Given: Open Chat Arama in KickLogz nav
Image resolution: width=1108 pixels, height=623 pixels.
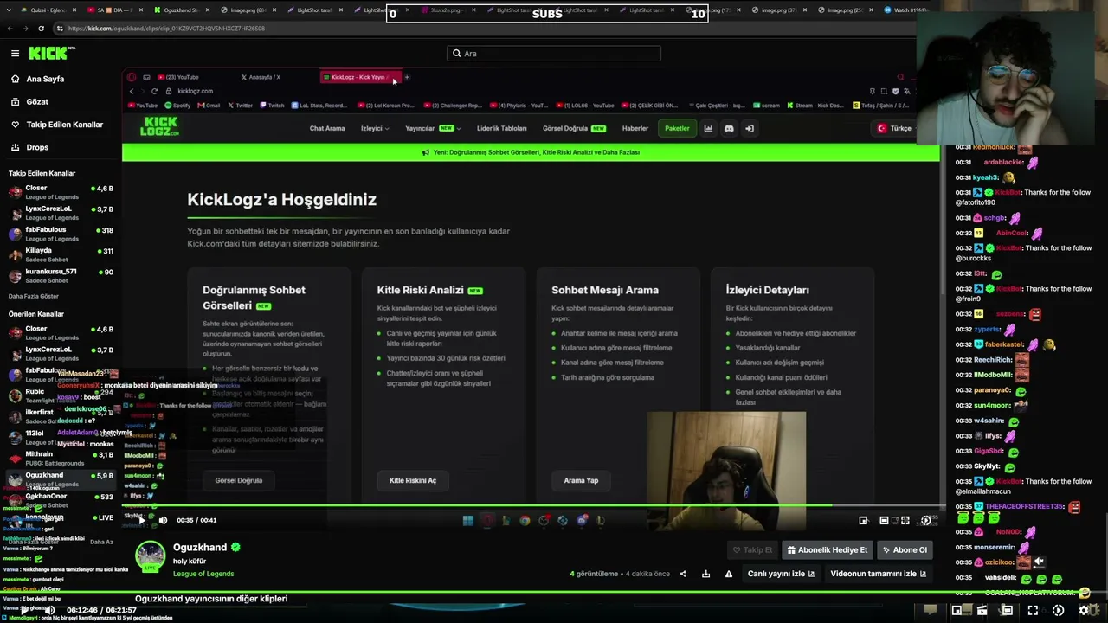Looking at the screenshot, I should coord(327,128).
